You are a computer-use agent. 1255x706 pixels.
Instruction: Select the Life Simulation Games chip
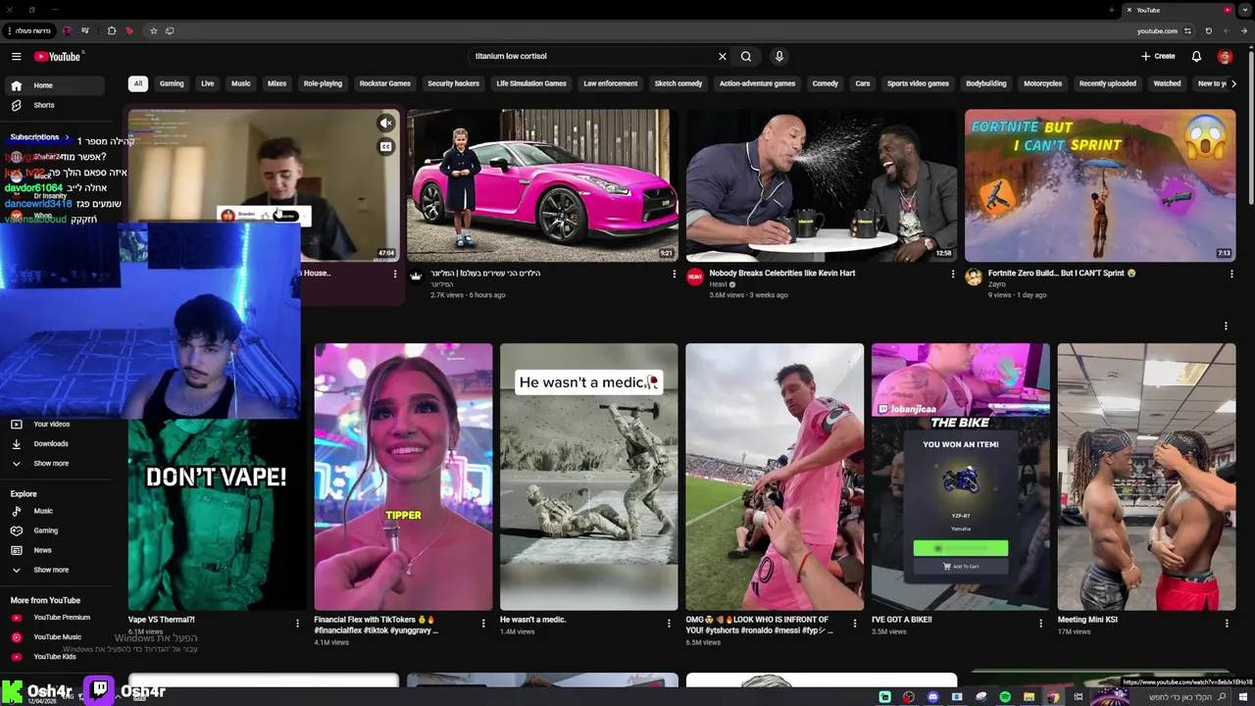point(531,83)
